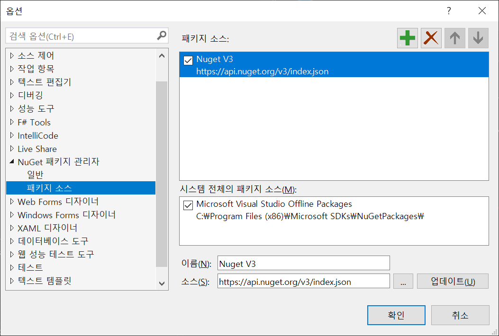Viewport: 499px width, 336px height.
Task: Add a new package source with green plus
Action: [408, 38]
